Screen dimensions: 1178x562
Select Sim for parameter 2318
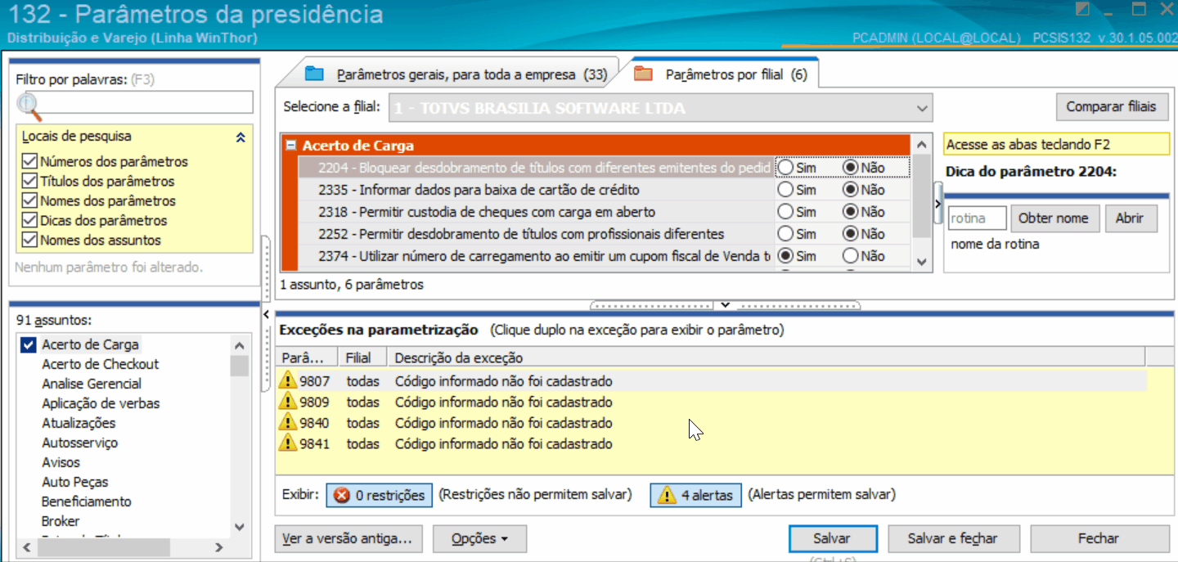785,212
